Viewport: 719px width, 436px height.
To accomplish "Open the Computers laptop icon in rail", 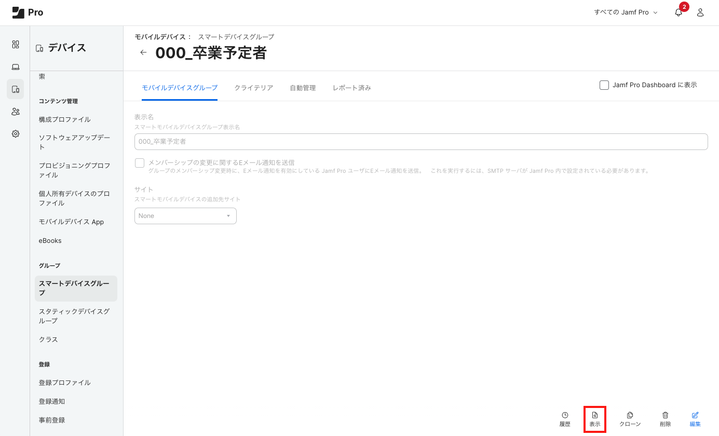I will tap(16, 67).
